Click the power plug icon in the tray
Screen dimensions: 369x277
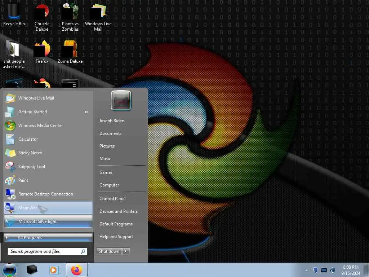[x=333, y=270]
